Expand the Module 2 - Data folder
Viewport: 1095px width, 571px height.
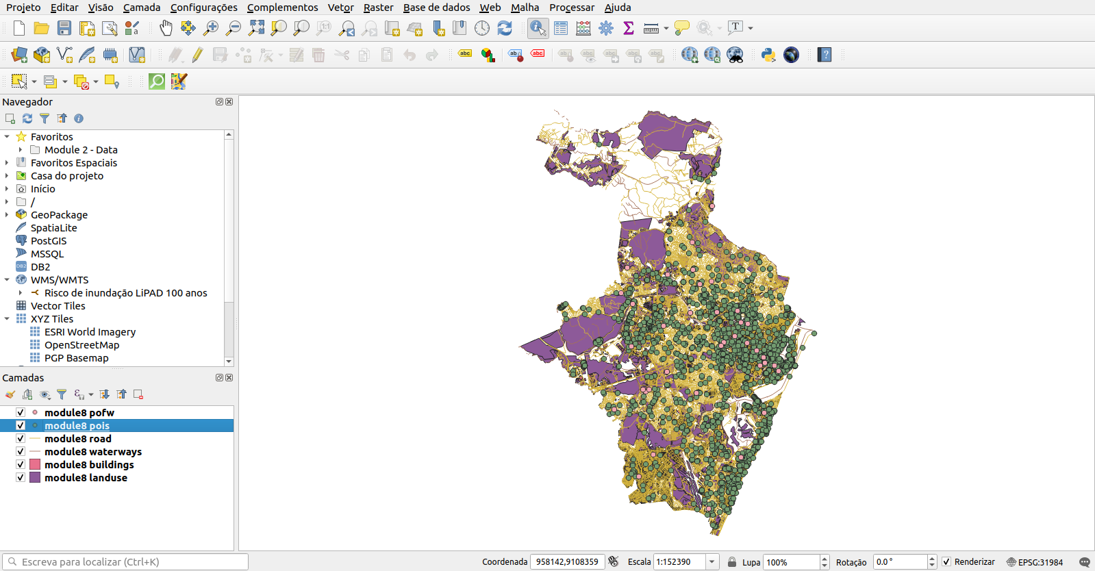21,149
